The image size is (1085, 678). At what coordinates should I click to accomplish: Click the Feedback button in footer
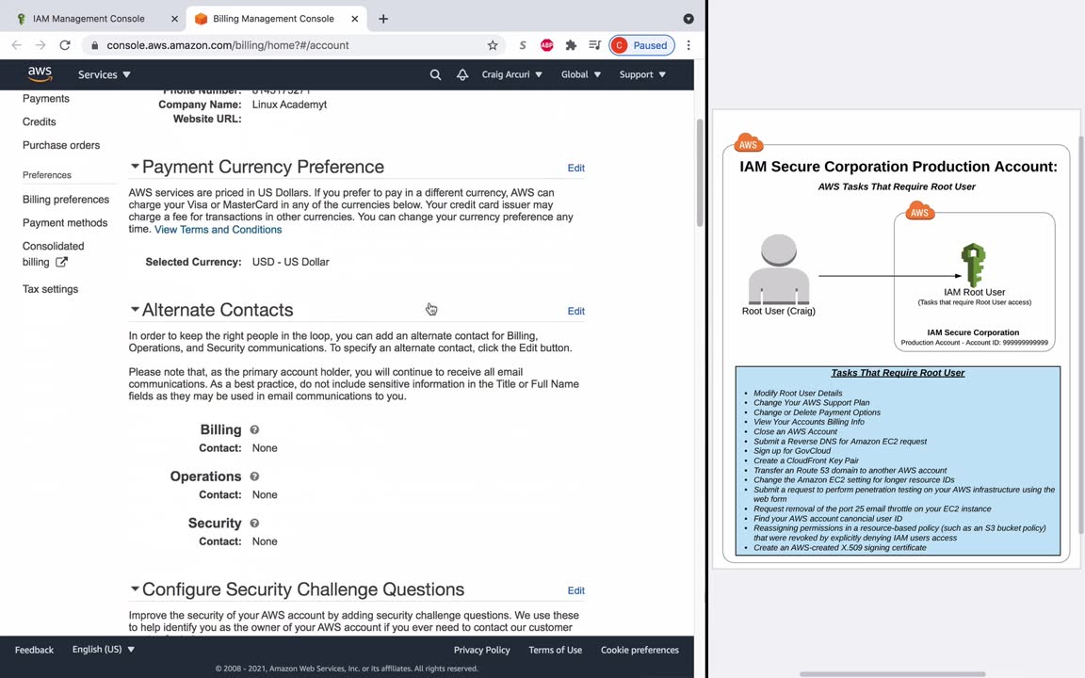[x=34, y=651]
